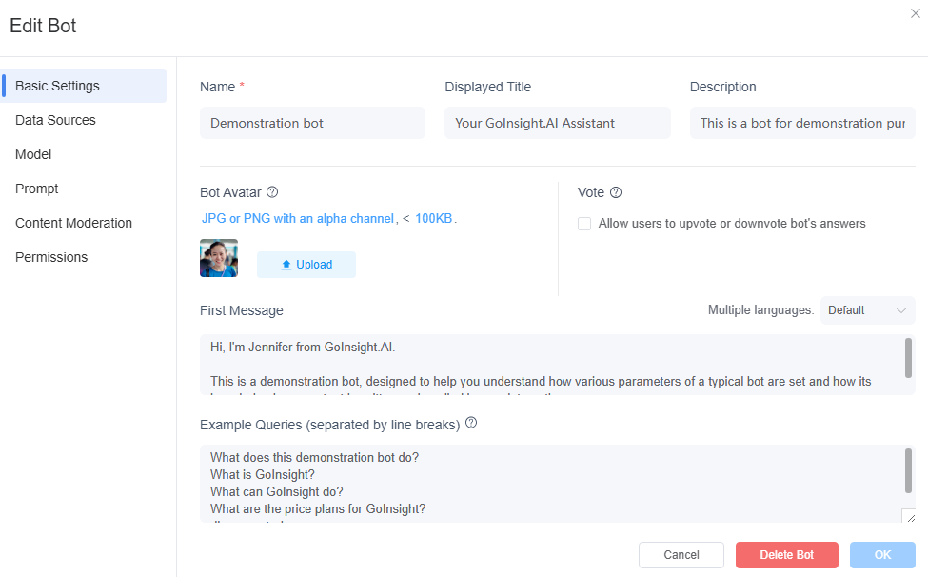Open the Bot Avatar help tooltip

click(272, 192)
